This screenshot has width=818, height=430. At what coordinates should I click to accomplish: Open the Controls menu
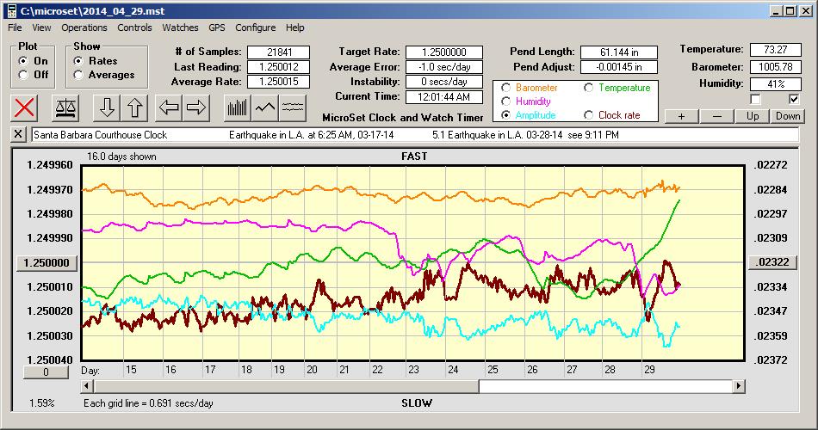pyautogui.click(x=134, y=28)
